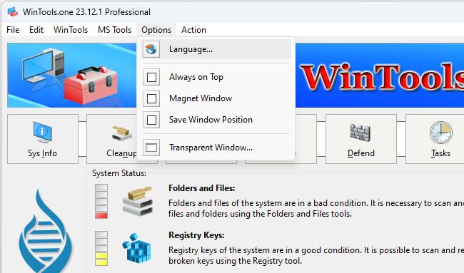Viewport: 464px width, 273px height.
Task: Select the 'Registry Keys:' heading
Action: pyautogui.click(x=196, y=235)
